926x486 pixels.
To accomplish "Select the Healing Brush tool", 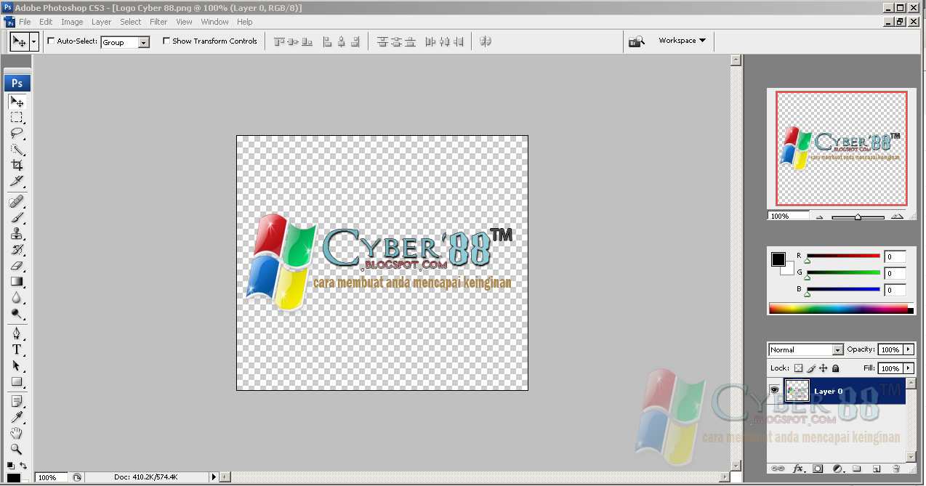I will click(x=17, y=201).
